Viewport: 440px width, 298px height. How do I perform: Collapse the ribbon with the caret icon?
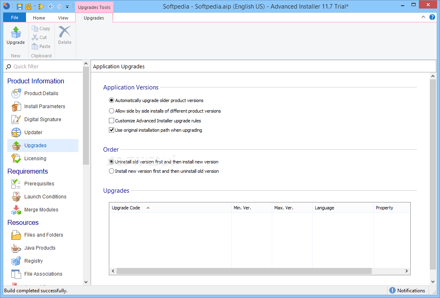tap(423, 17)
